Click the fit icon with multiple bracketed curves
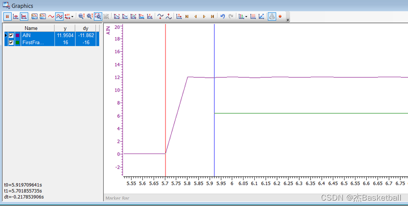This screenshot has width=408, height=206. click(133, 16)
